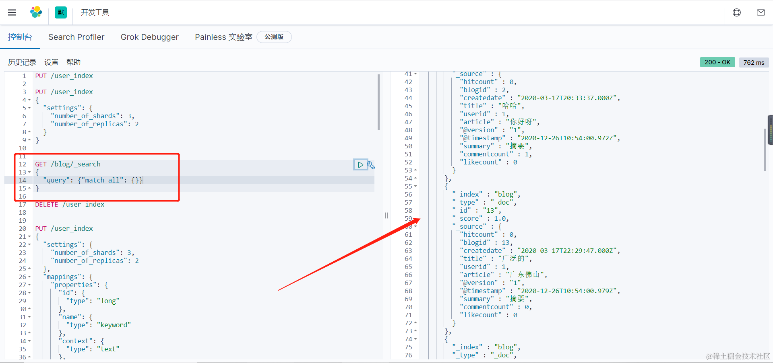Open the Painless 实验室 tab
This screenshot has width=773, height=363.
(223, 37)
